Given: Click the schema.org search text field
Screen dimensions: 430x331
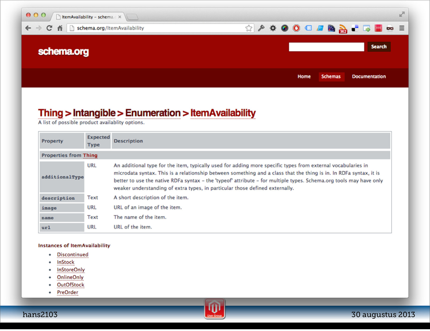Looking at the screenshot, I should (326, 47).
